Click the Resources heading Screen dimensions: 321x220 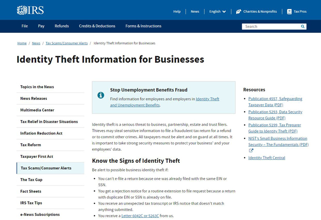(x=254, y=90)
